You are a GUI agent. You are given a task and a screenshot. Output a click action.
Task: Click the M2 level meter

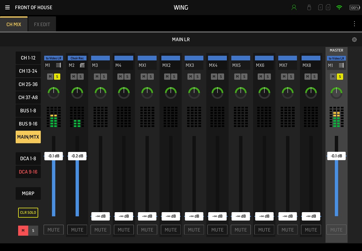(x=77, y=117)
